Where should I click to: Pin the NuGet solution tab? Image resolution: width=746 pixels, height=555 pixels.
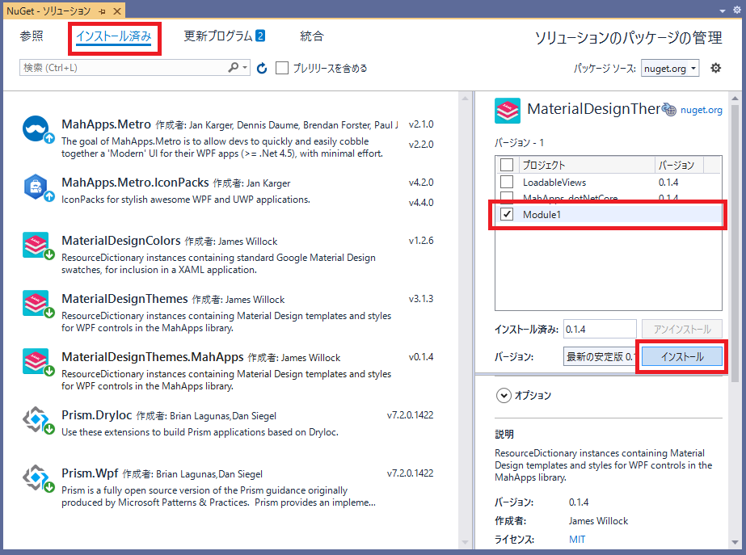point(102,11)
